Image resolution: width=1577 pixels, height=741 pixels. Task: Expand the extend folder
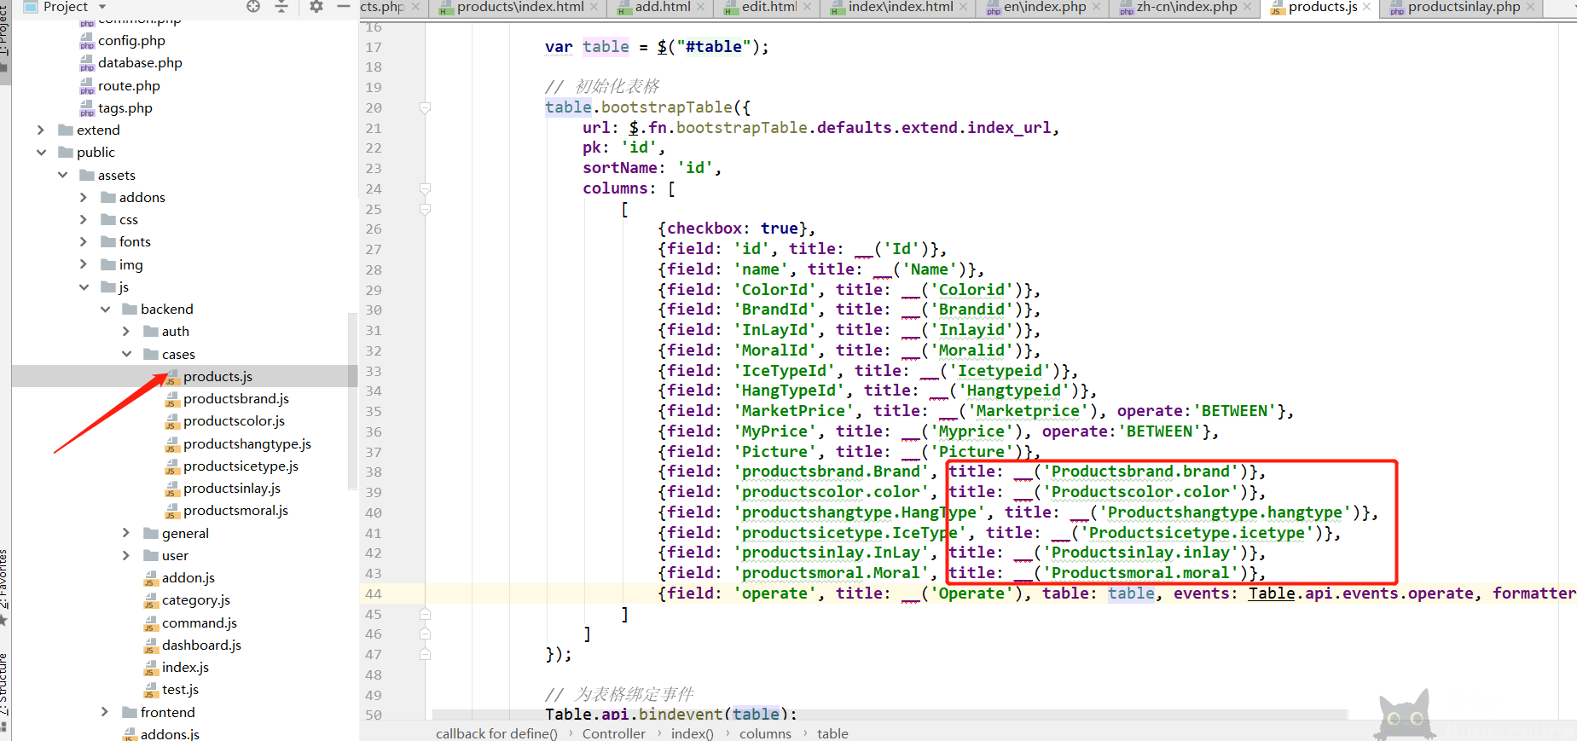click(40, 130)
